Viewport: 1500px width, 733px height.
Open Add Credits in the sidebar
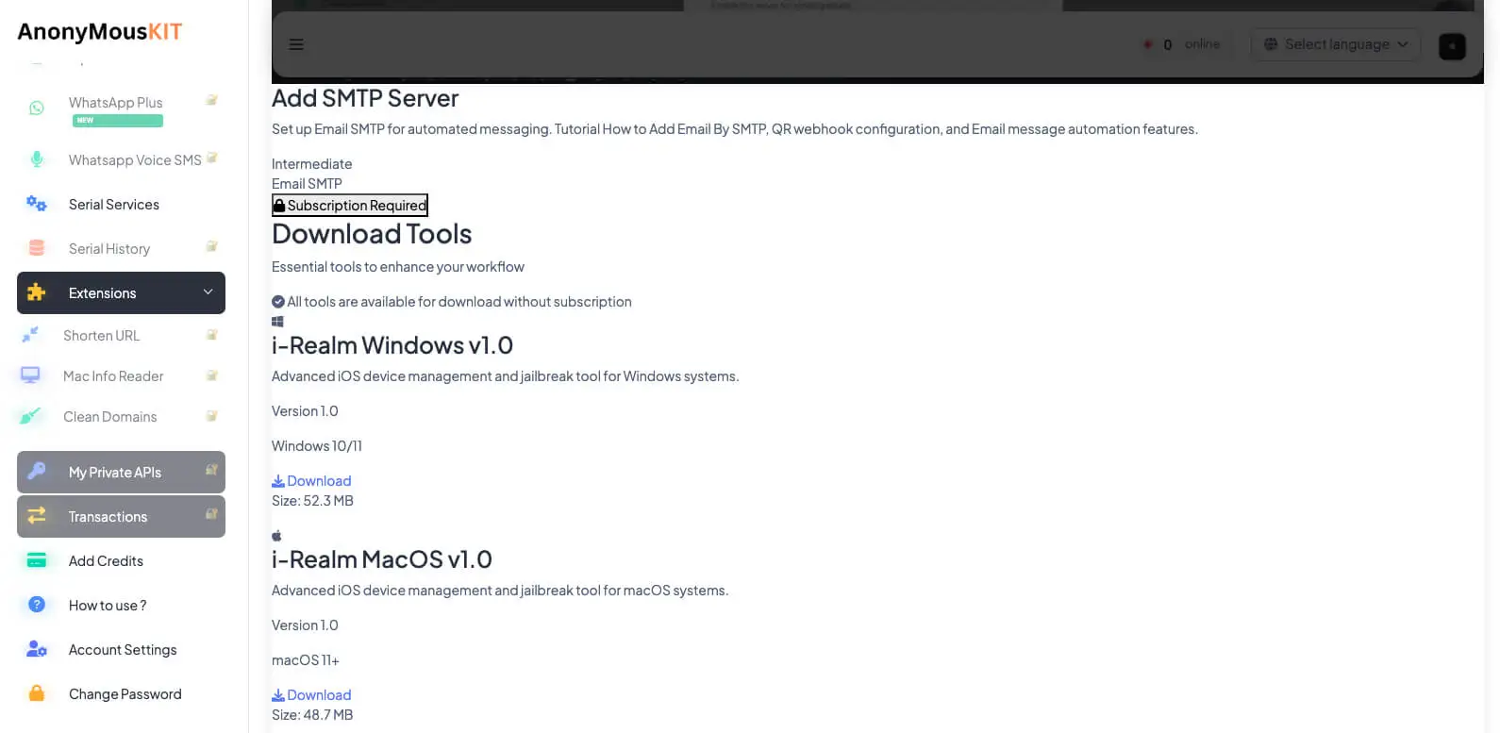point(121,560)
